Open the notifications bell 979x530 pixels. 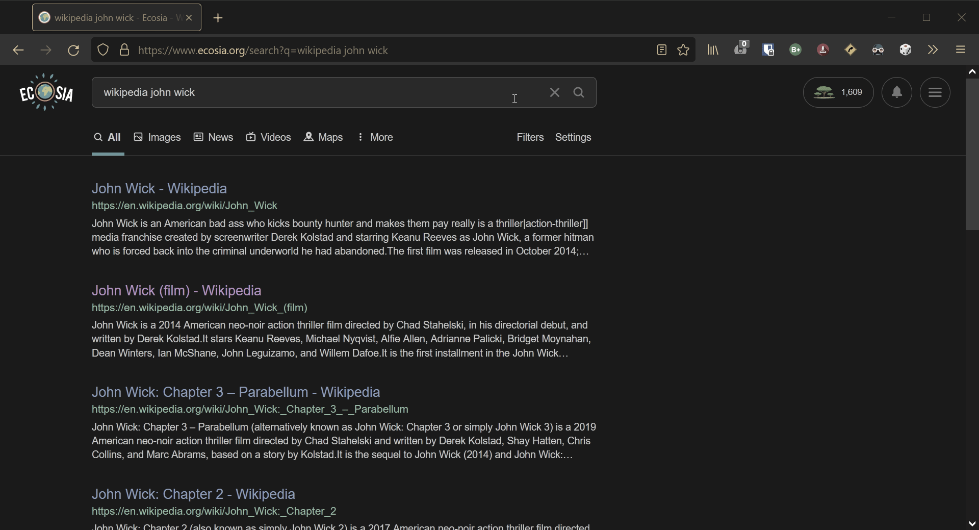897,92
